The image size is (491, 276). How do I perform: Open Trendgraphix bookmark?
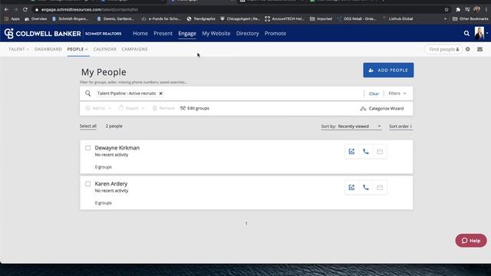point(201,18)
